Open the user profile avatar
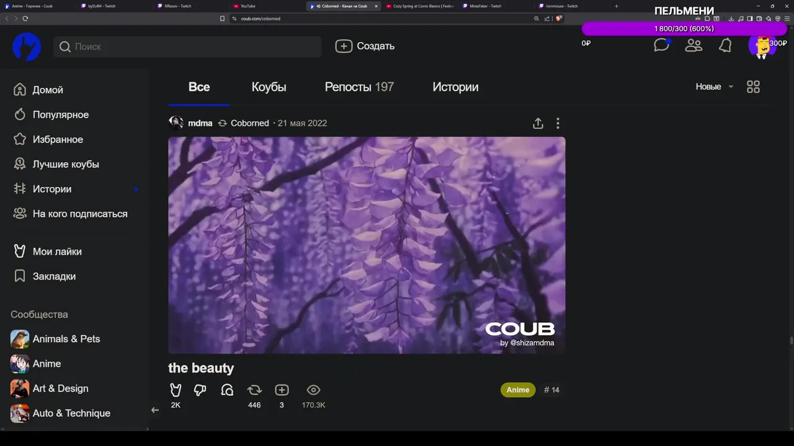The width and height of the screenshot is (794, 446). (762, 46)
